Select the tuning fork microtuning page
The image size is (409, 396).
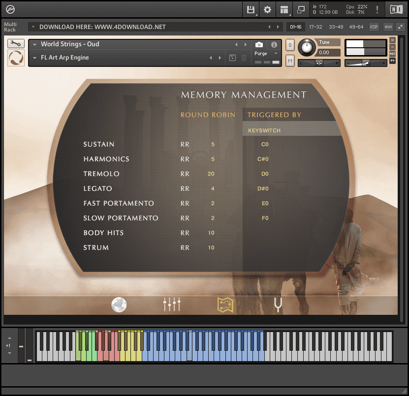[277, 305]
